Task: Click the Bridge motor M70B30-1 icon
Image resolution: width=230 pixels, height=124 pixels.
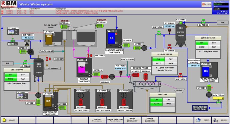Action: (64, 27)
